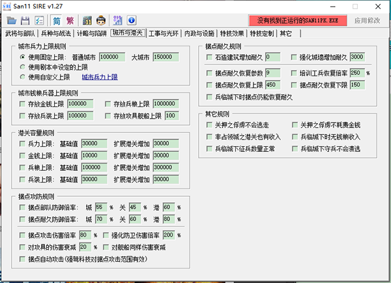Viewport: 391px width, 283px height.
Task: Select the 城市与港关 tab
Action: tap(128, 33)
